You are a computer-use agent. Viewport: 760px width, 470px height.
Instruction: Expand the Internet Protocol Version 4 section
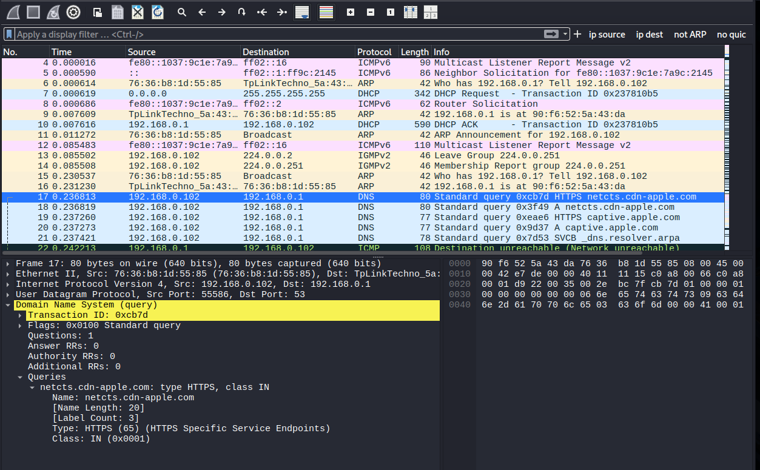pyautogui.click(x=8, y=284)
